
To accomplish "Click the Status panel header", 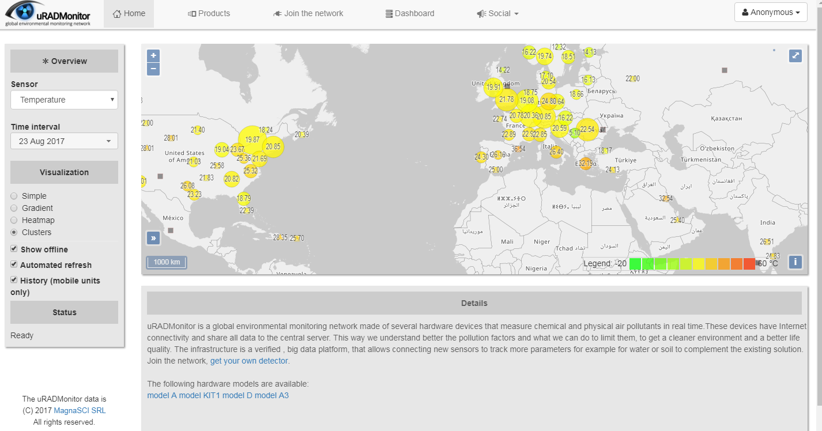I will pos(64,312).
